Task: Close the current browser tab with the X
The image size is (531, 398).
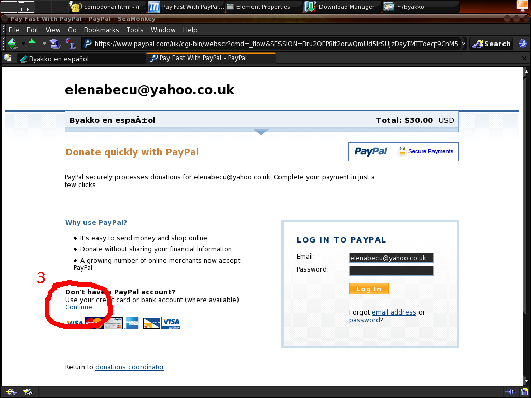Action: click(524, 58)
